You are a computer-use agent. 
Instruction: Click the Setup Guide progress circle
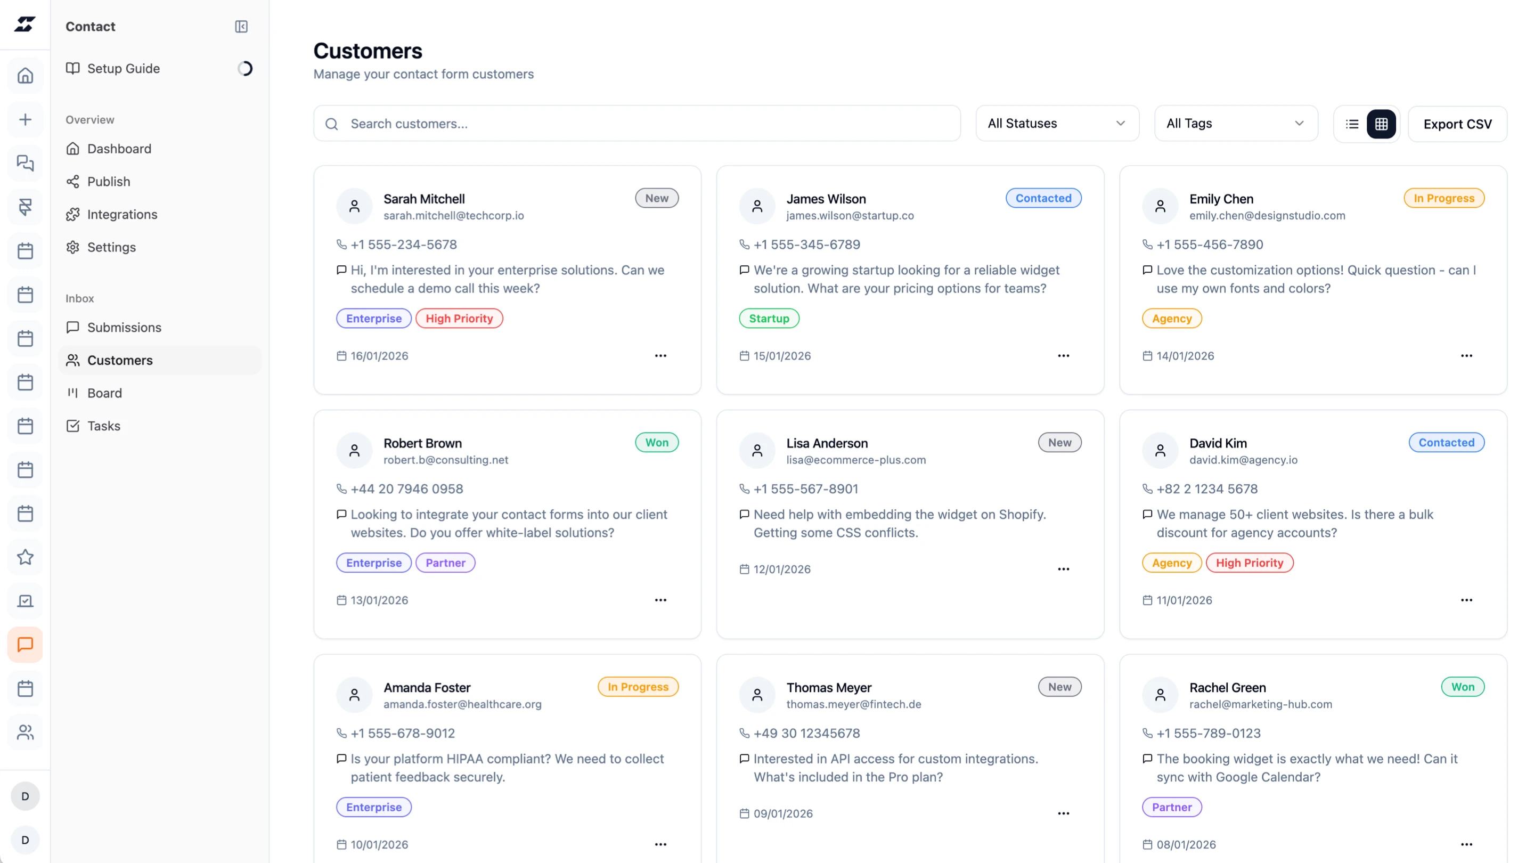[245, 69]
